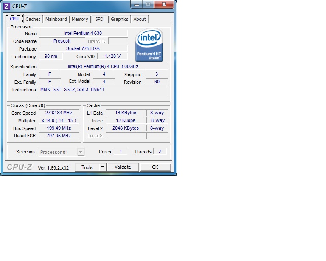This screenshot has width=326, height=261.
Task: Click the Specification field Pentium(R) 4 CPU 3.00GHz
Action: tap(103, 66)
